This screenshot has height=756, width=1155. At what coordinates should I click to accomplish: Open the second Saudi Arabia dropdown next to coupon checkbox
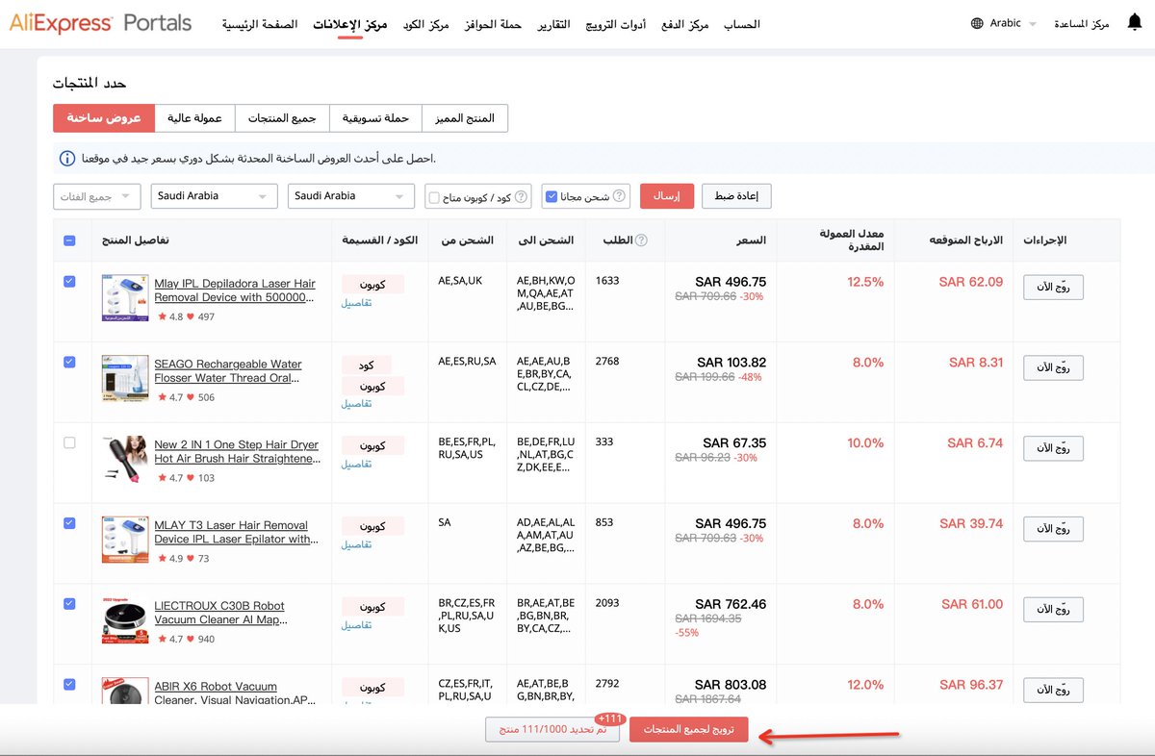pos(350,196)
